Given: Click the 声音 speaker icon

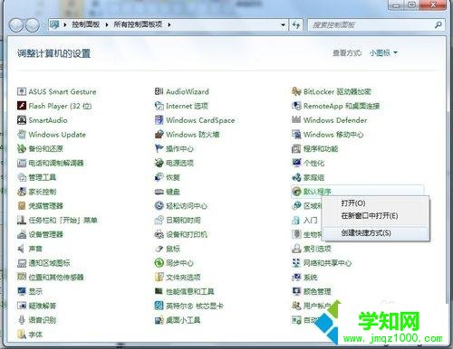Looking at the screenshot, I should [22, 249].
